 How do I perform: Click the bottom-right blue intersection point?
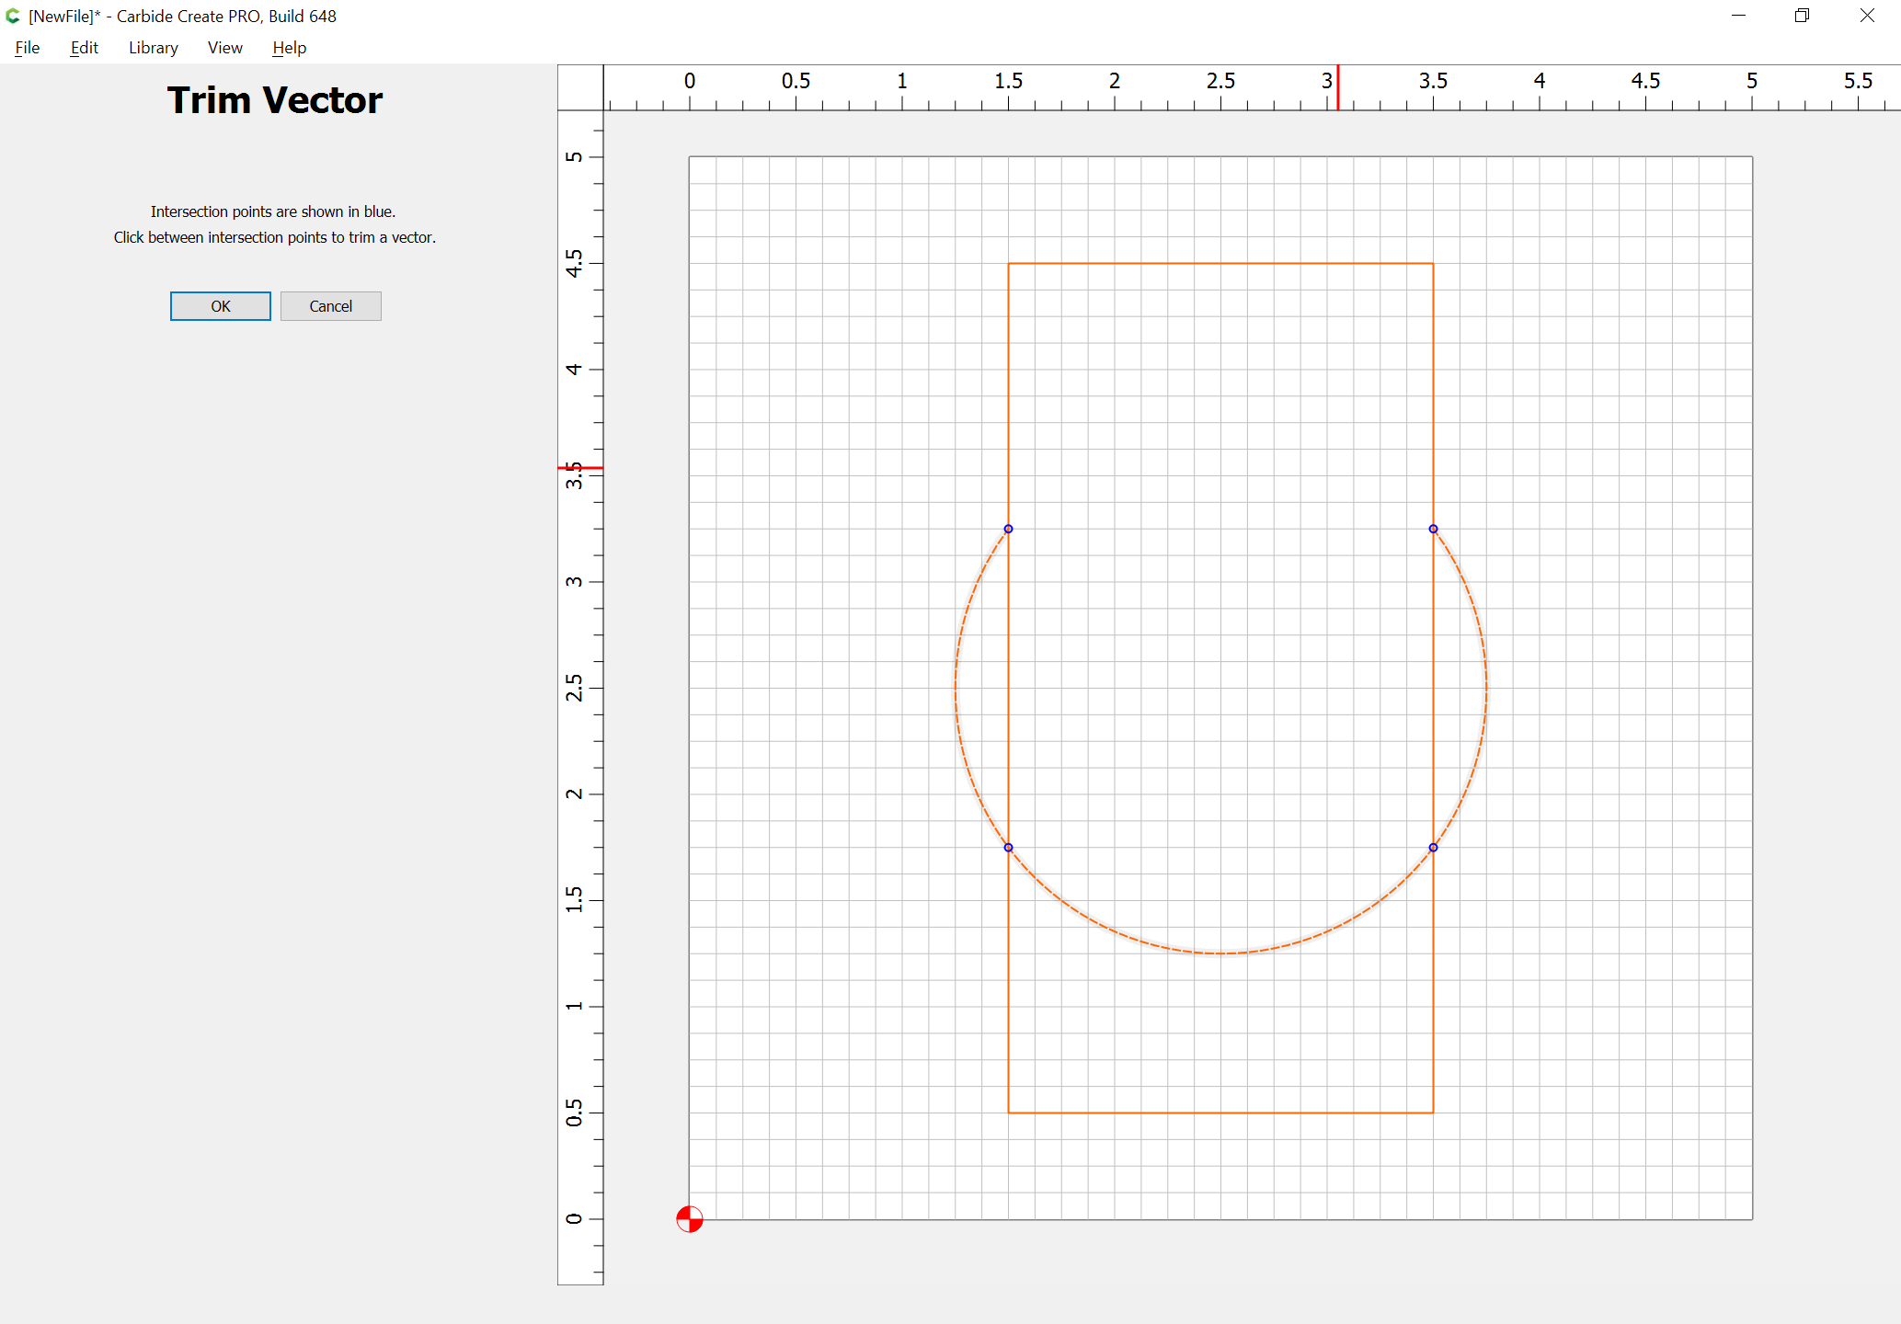point(1433,848)
